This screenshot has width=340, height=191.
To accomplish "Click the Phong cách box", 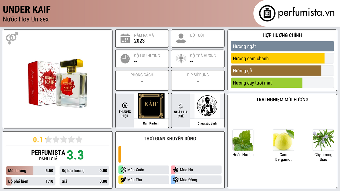I will [142, 80].
